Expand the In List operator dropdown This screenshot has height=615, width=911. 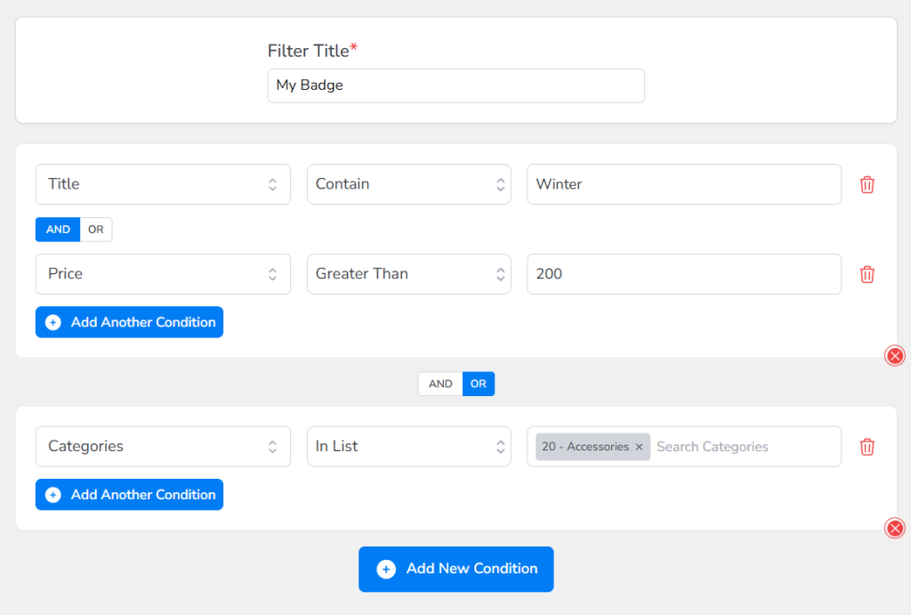point(408,447)
